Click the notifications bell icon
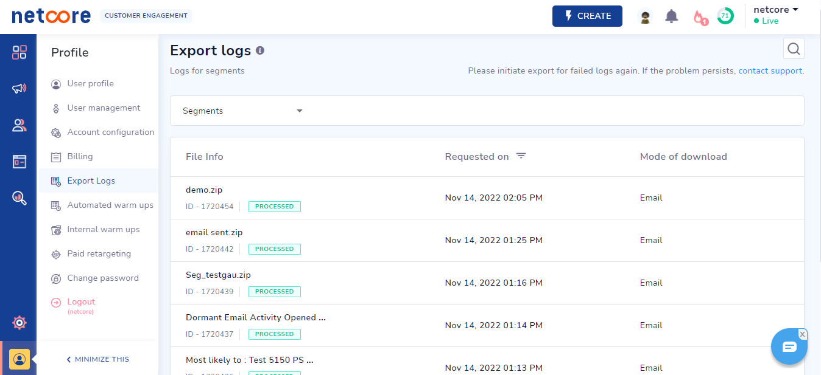Screen dimensions: 821x375 pyautogui.click(x=672, y=16)
